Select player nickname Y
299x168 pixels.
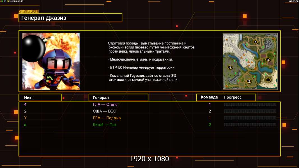(25, 118)
